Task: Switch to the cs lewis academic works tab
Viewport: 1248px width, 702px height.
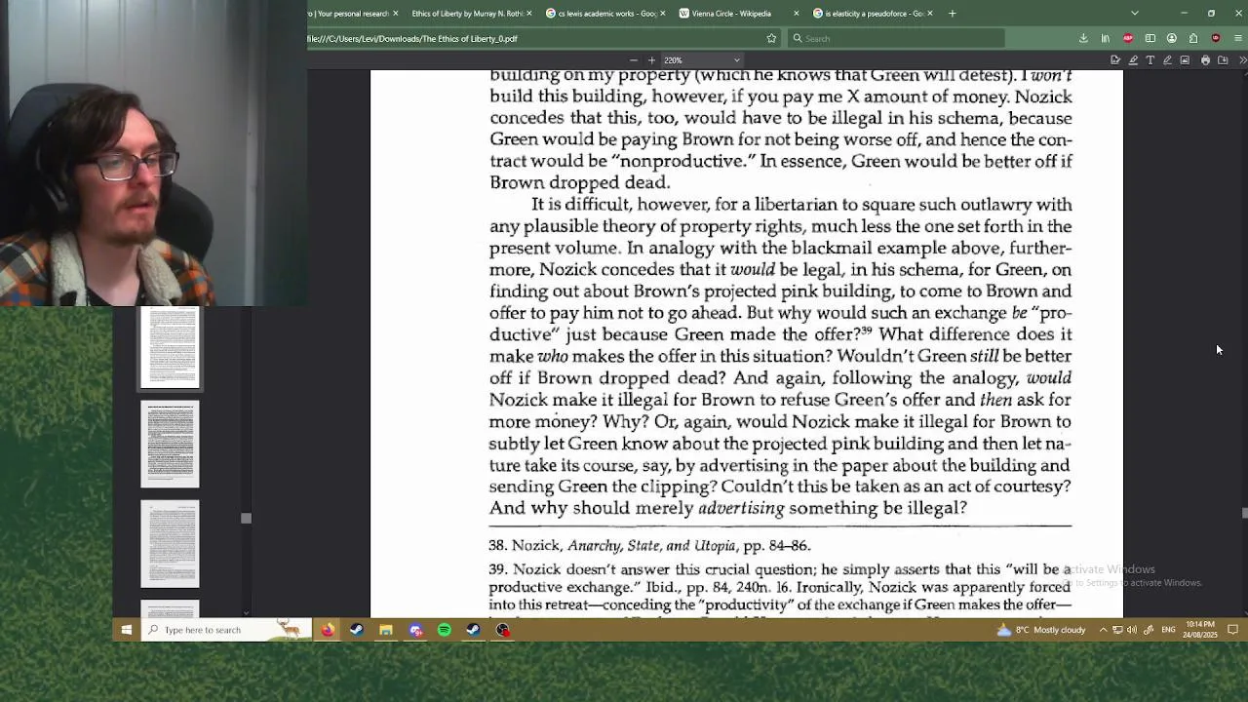Action: [x=605, y=14]
